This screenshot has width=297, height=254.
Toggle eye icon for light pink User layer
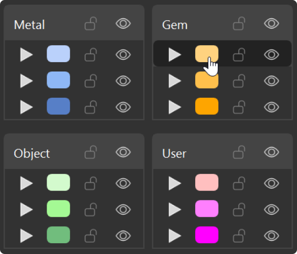click(x=272, y=183)
